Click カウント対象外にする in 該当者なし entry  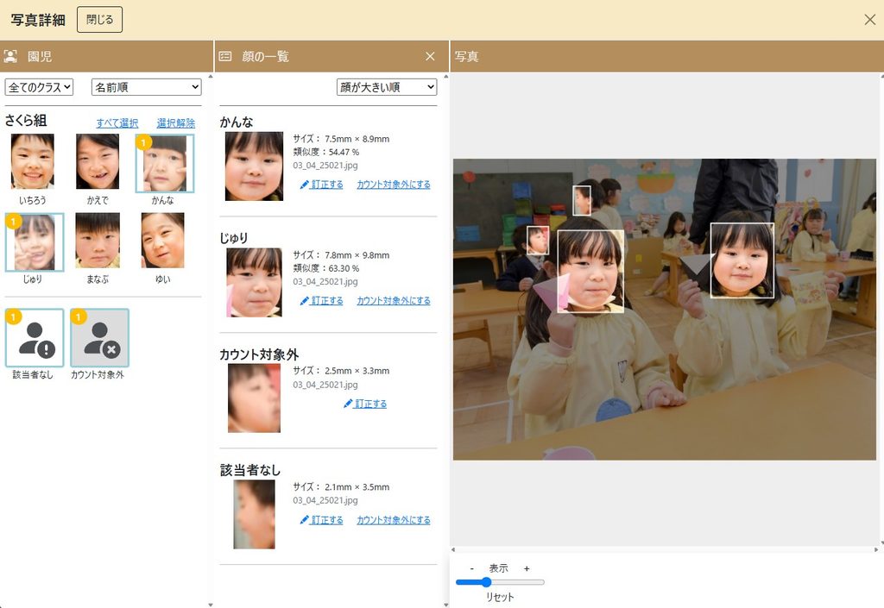point(394,520)
